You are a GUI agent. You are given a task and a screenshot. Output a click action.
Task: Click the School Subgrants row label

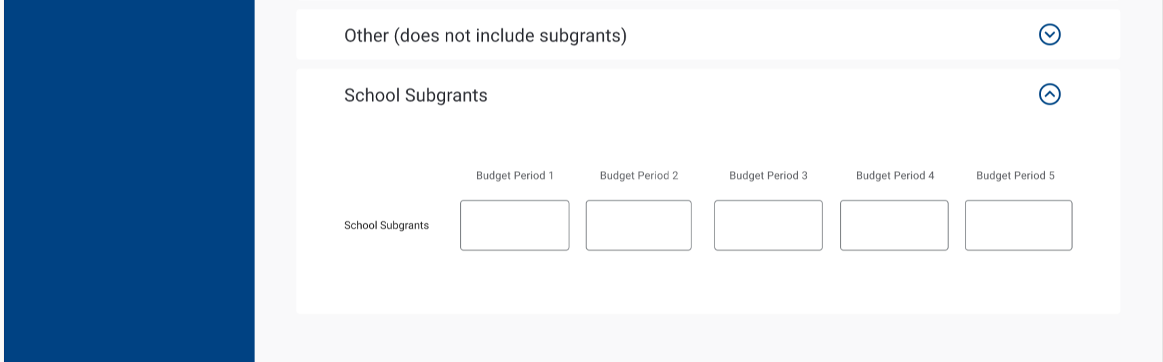(386, 225)
